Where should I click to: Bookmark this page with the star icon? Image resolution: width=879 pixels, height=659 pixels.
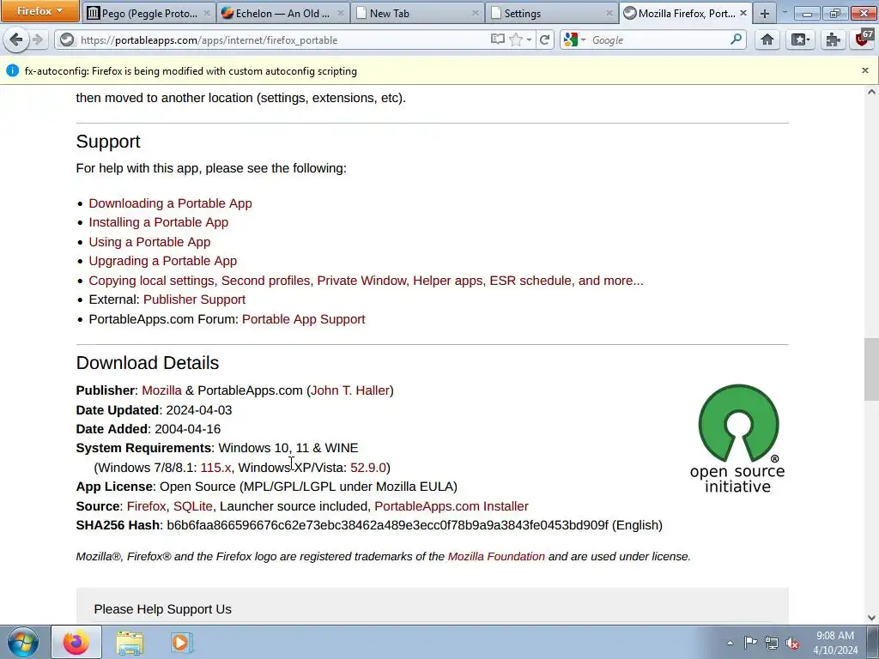[515, 39]
